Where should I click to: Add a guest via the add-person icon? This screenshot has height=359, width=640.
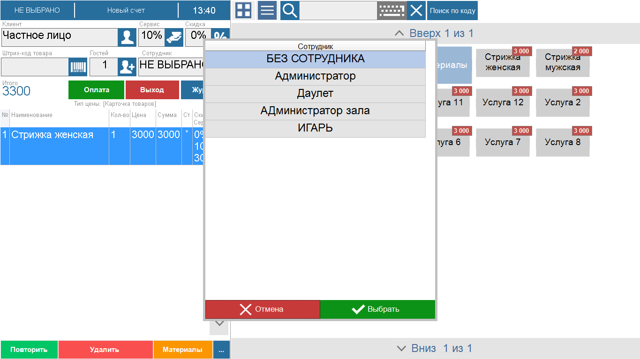[x=127, y=67]
